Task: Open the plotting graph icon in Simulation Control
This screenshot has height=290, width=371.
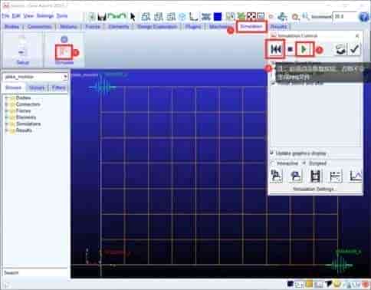Action: [356, 176]
